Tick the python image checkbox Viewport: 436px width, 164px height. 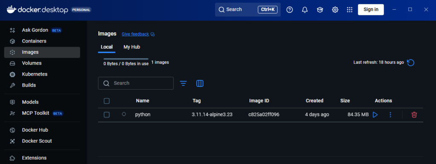coord(107,115)
